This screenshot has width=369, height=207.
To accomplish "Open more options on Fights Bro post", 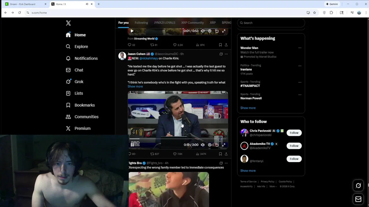I will click(x=226, y=163).
